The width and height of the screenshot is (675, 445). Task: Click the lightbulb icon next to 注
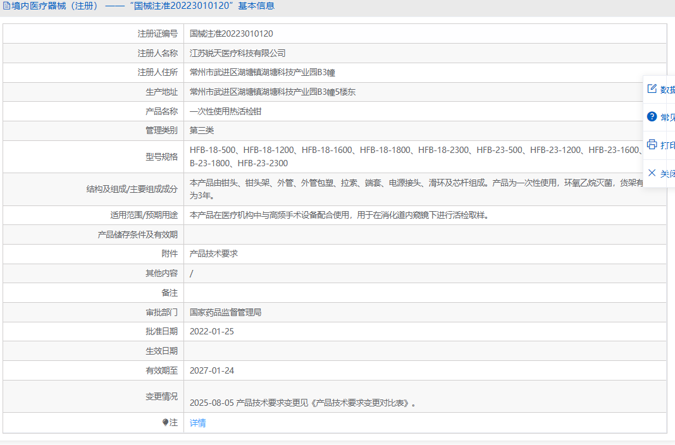166,423
